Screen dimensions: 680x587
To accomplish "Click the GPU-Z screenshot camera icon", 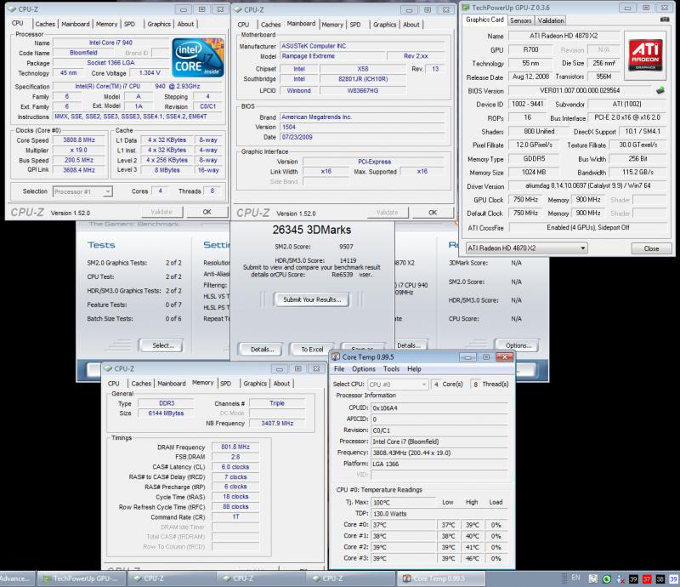I will coord(664,20).
